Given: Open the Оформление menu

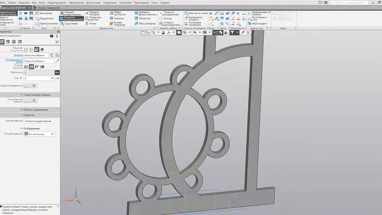Looking at the screenshot, I should [x=76, y=2].
